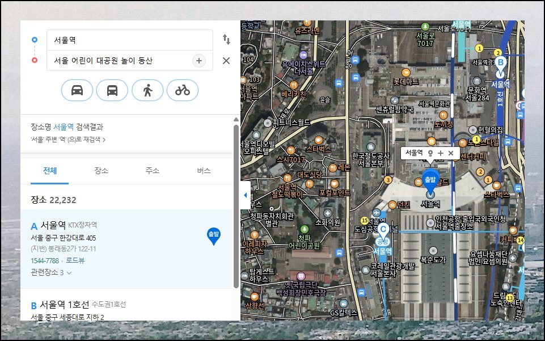Click the 출발 marker in result A
Viewport: 545px width, 341px height.
(213, 236)
